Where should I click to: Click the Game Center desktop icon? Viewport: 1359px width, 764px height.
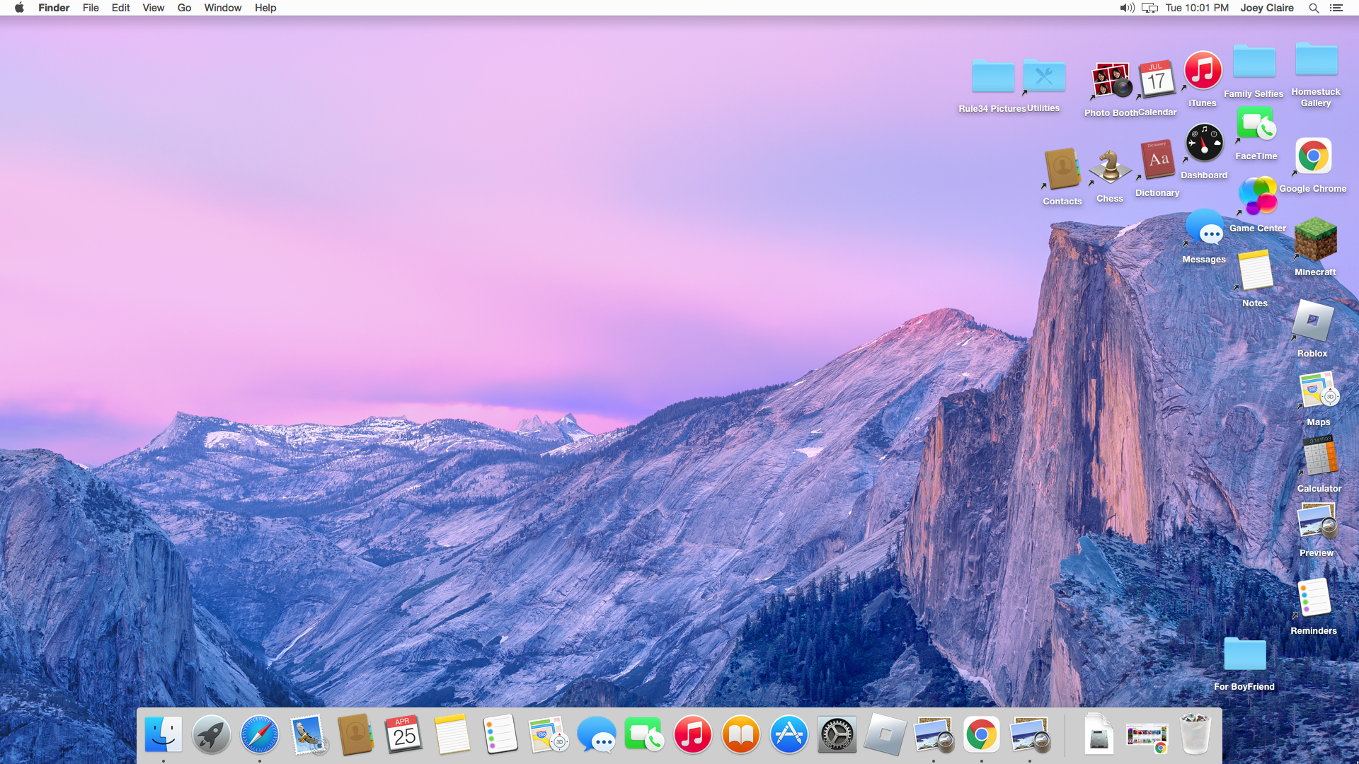click(x=1258, y=197)
